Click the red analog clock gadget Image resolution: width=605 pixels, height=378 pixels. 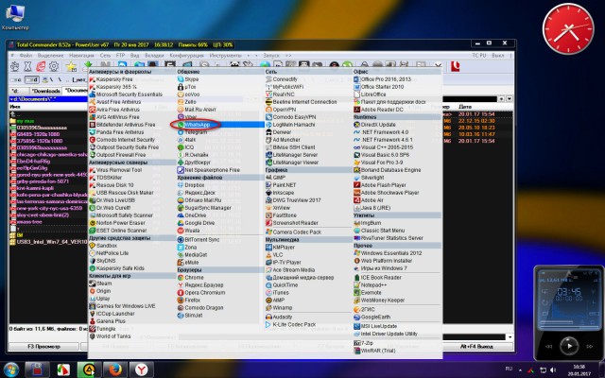click(568, 29)
